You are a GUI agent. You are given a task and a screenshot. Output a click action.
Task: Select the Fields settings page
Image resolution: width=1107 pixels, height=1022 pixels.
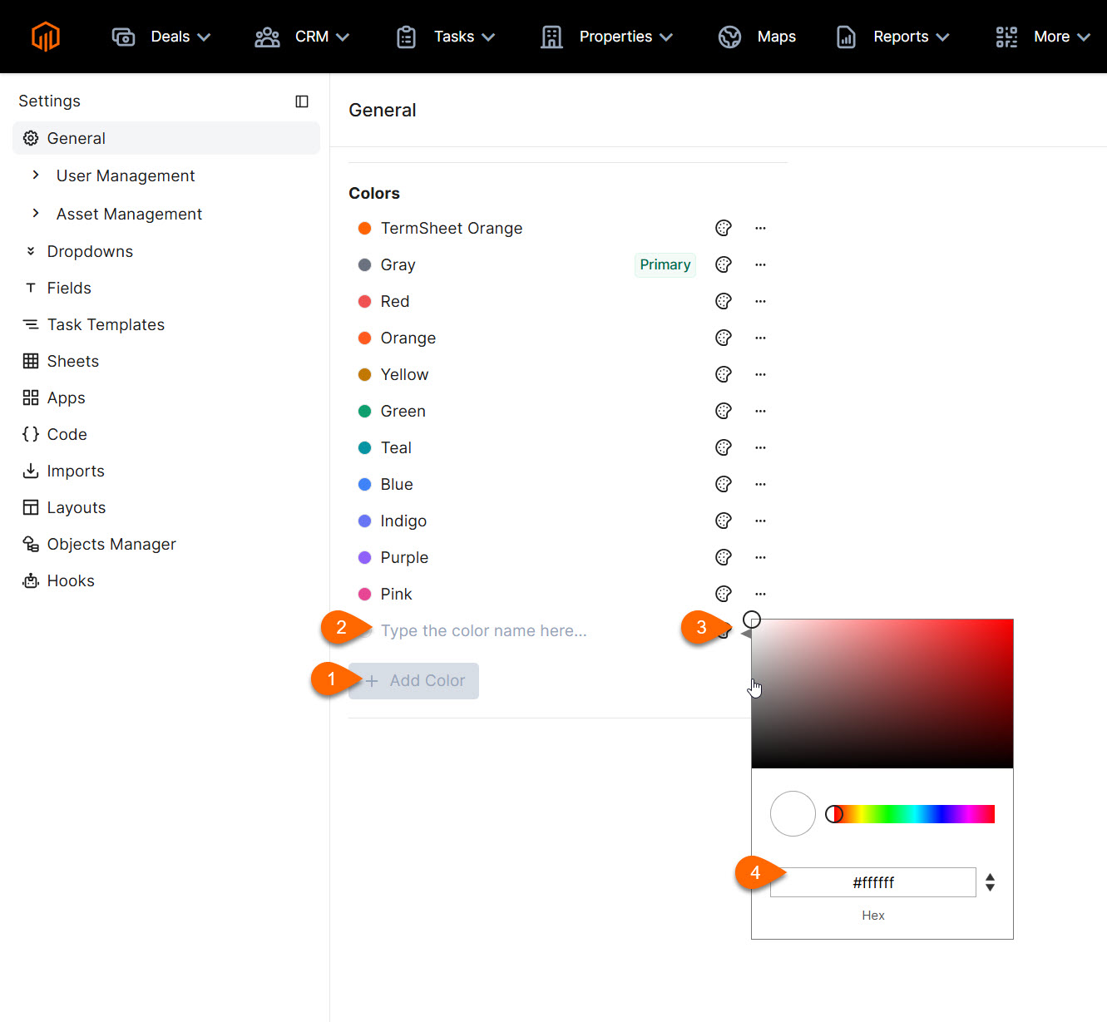[68, 288]
